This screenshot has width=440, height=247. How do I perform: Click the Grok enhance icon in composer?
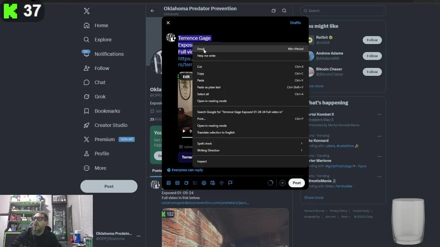coord(186,183)
